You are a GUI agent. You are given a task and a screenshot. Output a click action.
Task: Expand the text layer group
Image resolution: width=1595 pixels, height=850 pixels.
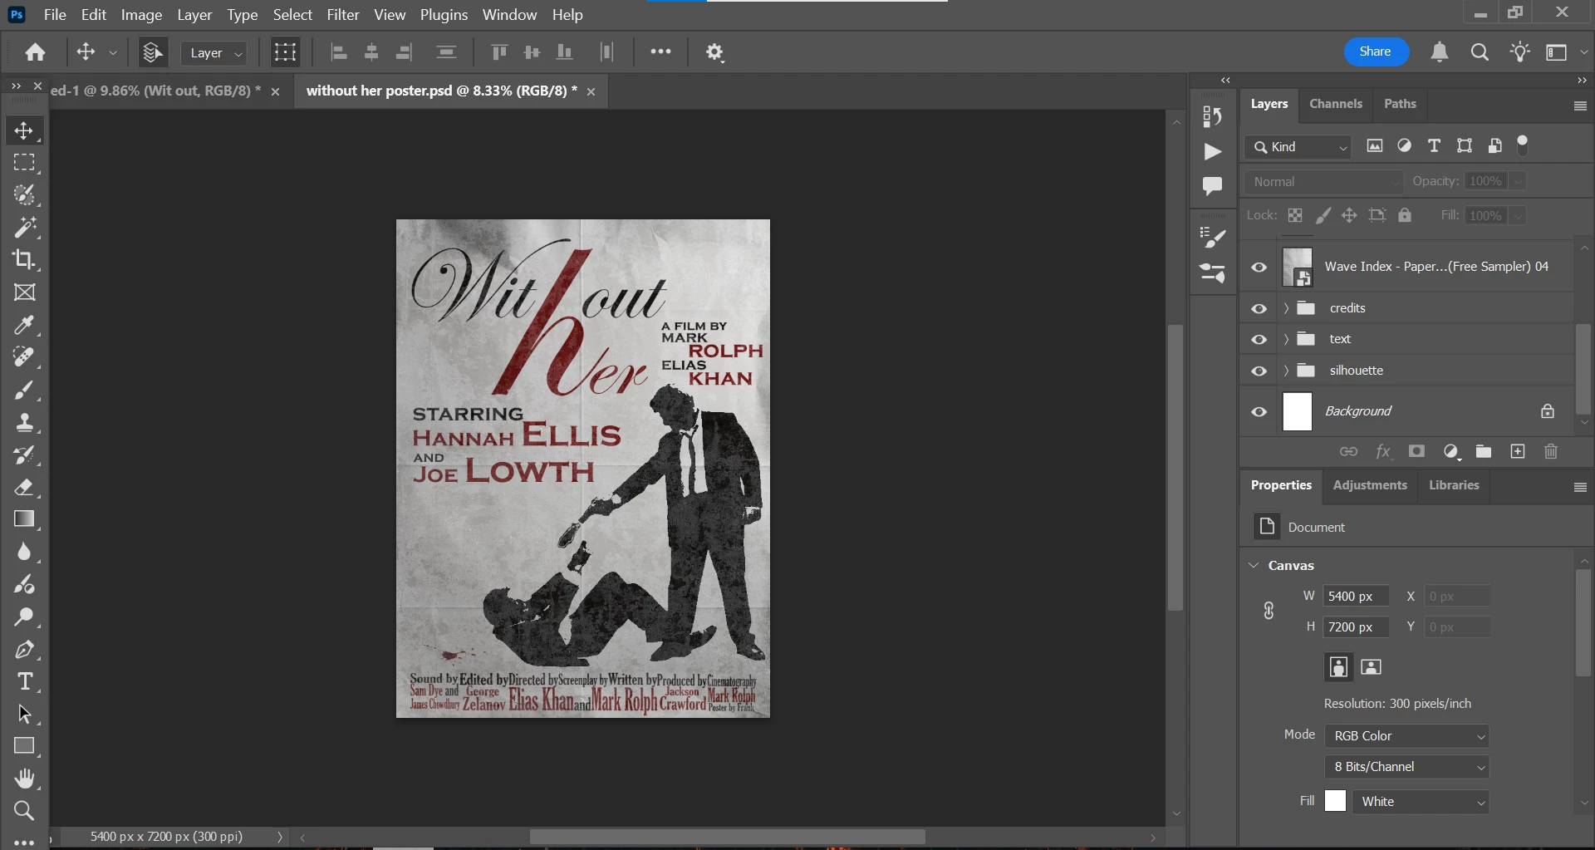pos(1286,339)
